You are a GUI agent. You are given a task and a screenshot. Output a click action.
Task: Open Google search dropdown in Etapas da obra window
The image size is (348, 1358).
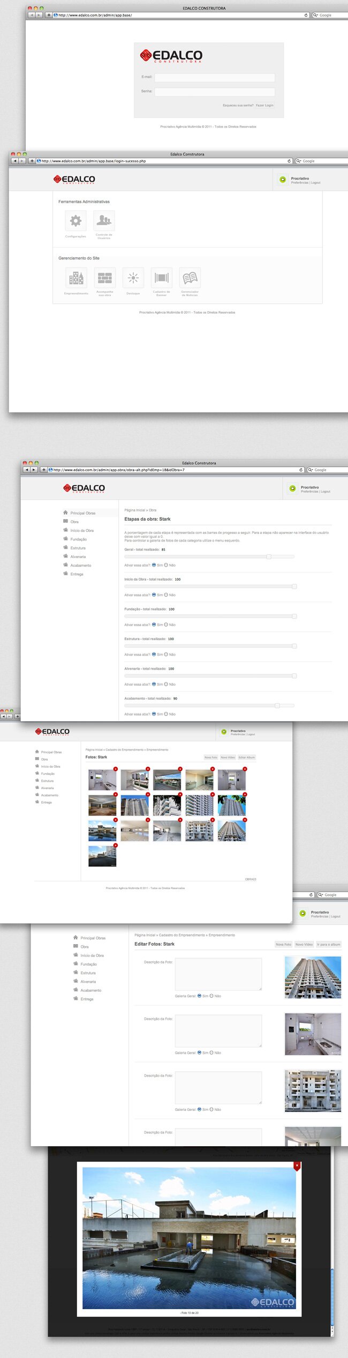[311, 470]
